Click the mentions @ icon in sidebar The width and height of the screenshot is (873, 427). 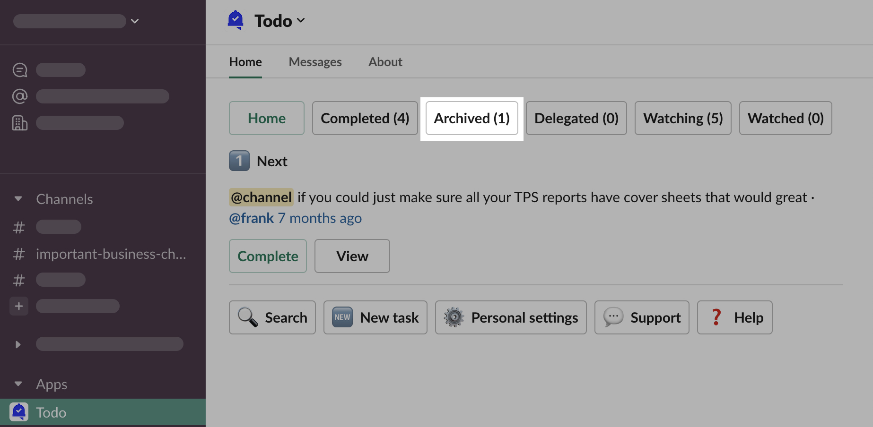(x=20, y=96)
